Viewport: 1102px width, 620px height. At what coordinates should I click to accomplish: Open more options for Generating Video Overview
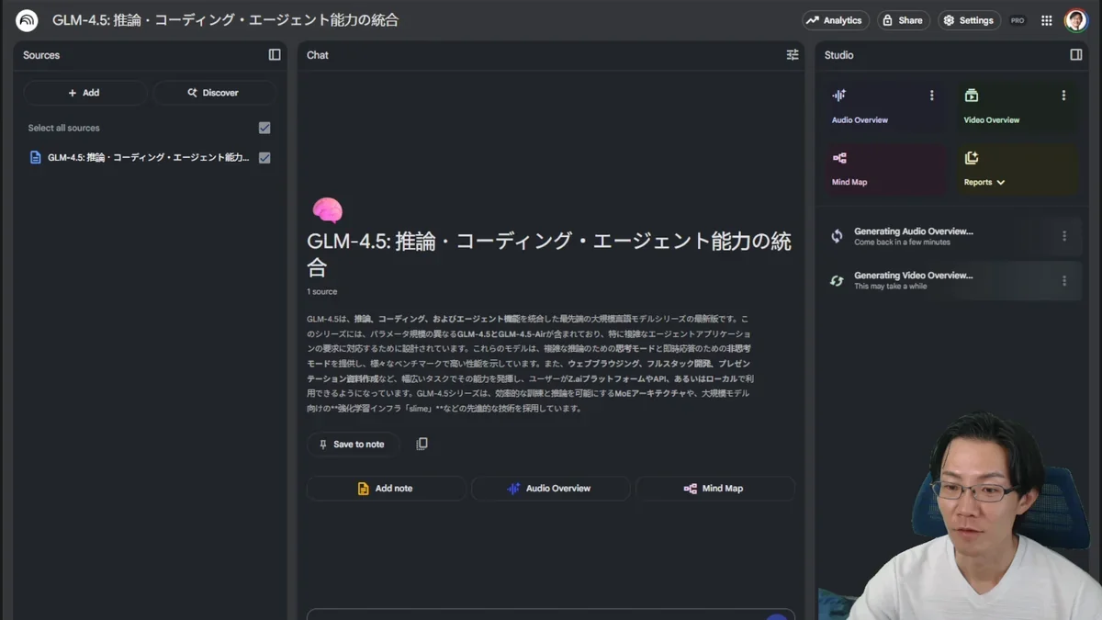click(1064, 280)
